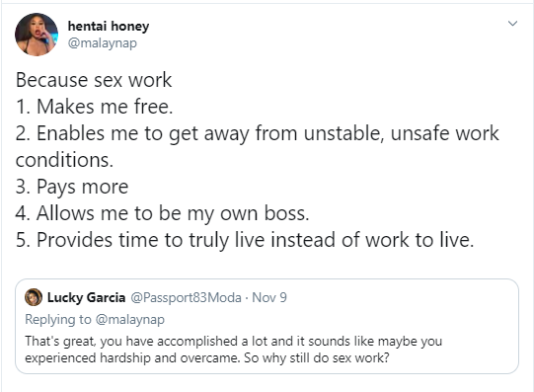Click Lucky Garcia's small avatar icon
The height and width of the screenshot is (392, 534).
coord(34,297)
